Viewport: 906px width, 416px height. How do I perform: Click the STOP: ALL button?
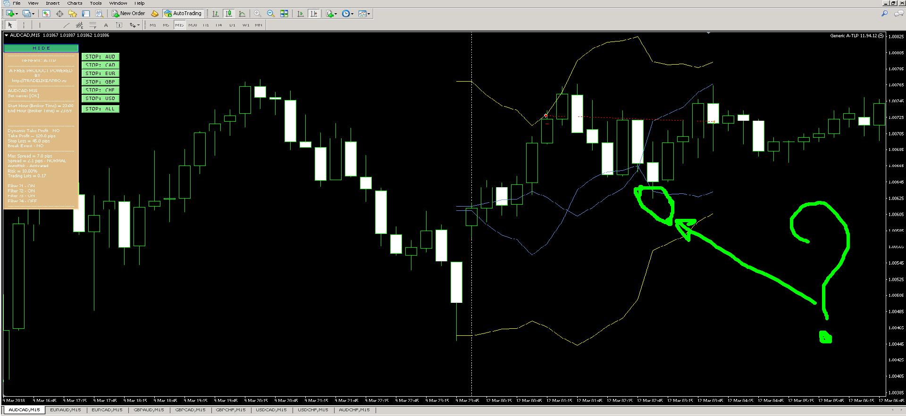(x=101, y=109)
